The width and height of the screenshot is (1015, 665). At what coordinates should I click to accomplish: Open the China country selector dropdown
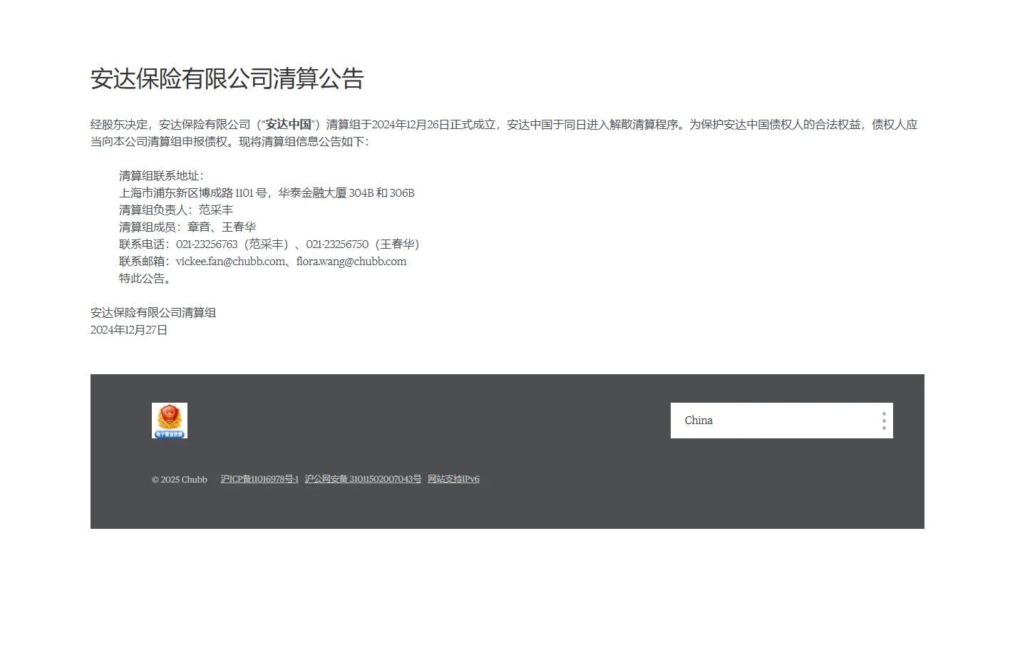(x=781, y=421)
